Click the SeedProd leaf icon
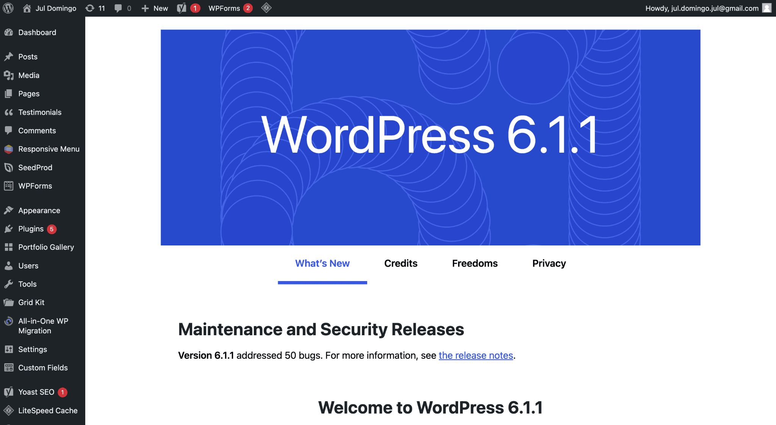Image resolution: width=776 pixels, height=425 pixels. coord(9,167)
